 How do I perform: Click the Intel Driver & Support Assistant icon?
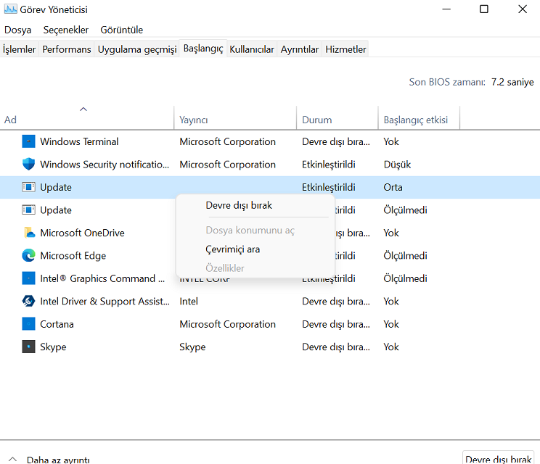click(28, 301)
